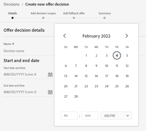Viewport: 146px width, 131px height.
Task: Click the Offer decision details heading
Action: (24, 30)
